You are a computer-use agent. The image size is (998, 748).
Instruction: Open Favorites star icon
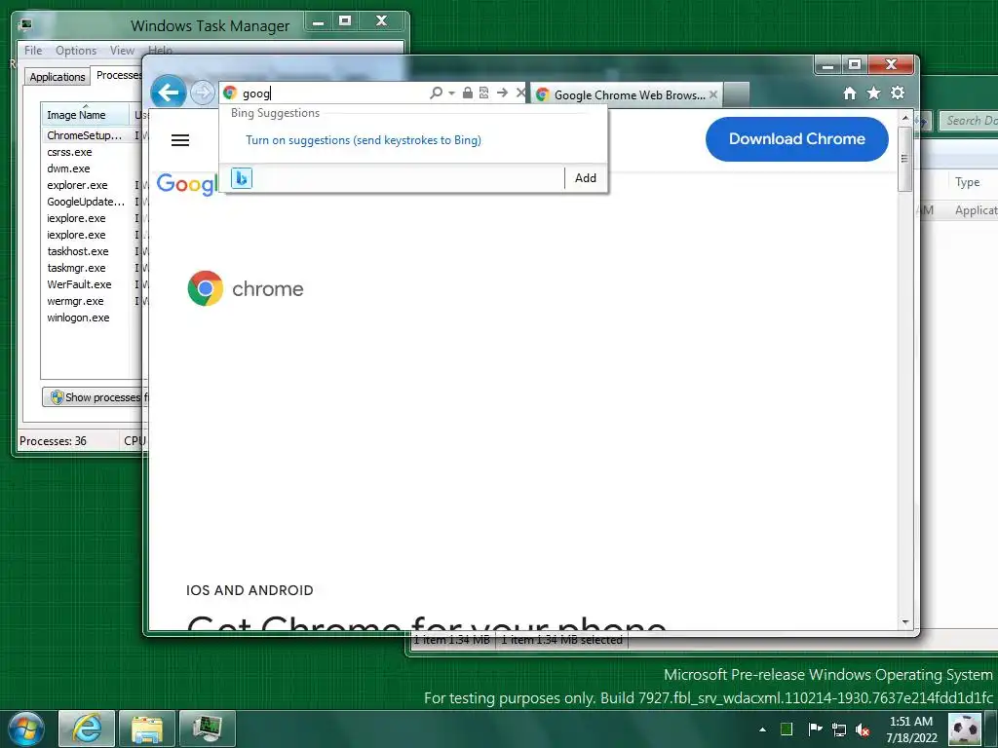(x=874, y=93)
